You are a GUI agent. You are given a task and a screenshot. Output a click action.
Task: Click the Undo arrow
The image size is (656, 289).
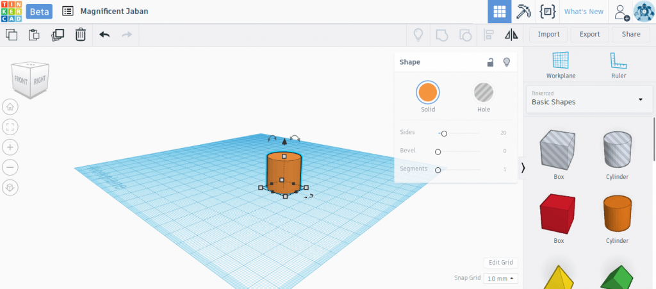coord(104,35)
